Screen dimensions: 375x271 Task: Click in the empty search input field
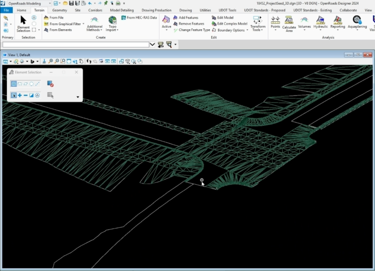[x=76, y=45]
